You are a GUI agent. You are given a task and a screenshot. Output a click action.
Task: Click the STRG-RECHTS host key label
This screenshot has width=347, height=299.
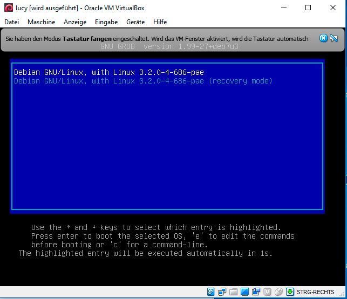point(315,292)
